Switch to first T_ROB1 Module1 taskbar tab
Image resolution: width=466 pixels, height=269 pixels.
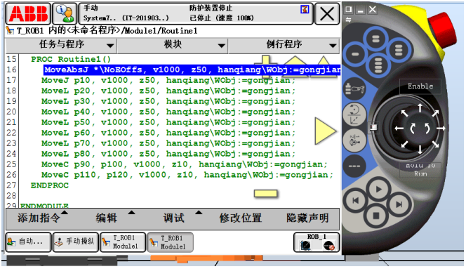point(123,242)
